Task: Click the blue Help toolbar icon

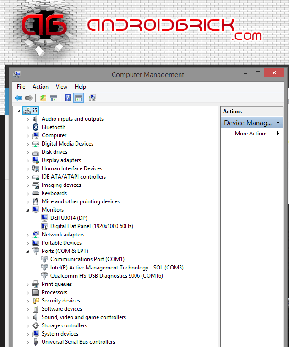Action: click(x=67, y=98)
